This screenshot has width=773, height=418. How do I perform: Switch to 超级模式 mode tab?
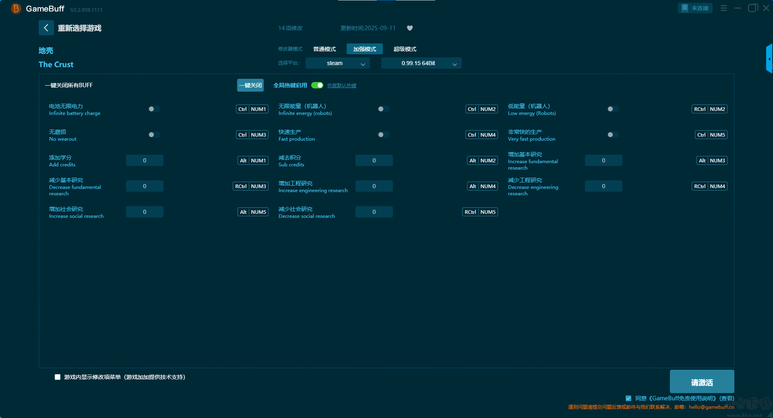tap(405, 49)
